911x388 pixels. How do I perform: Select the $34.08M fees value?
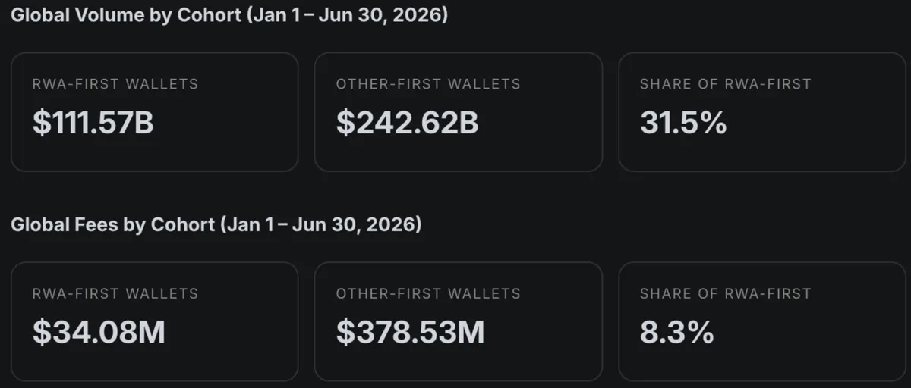[x=99, y=333]
